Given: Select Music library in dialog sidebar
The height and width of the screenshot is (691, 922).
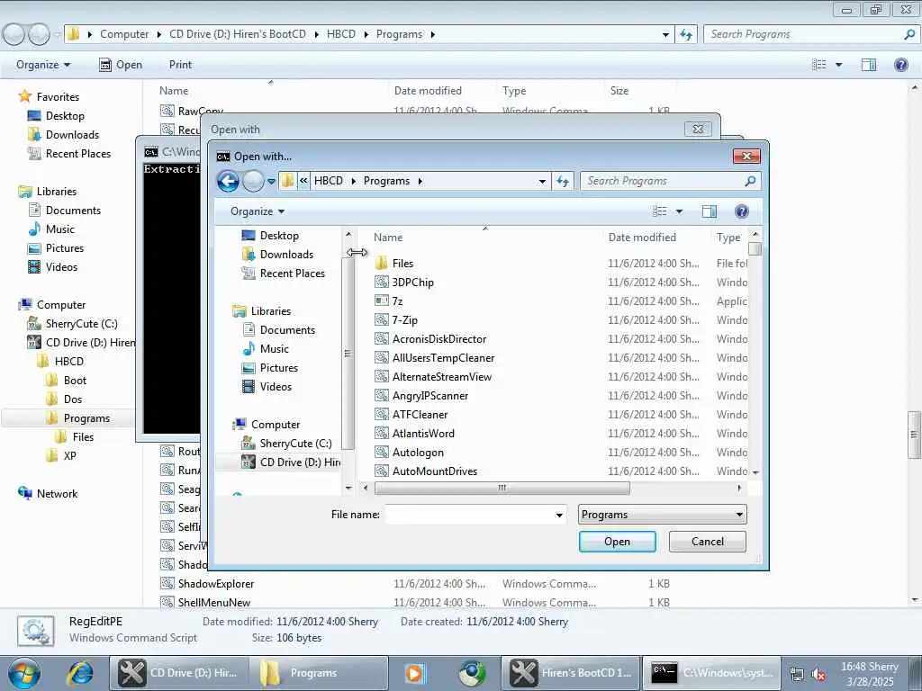Looking at the screenshot, I should [274, 349].
